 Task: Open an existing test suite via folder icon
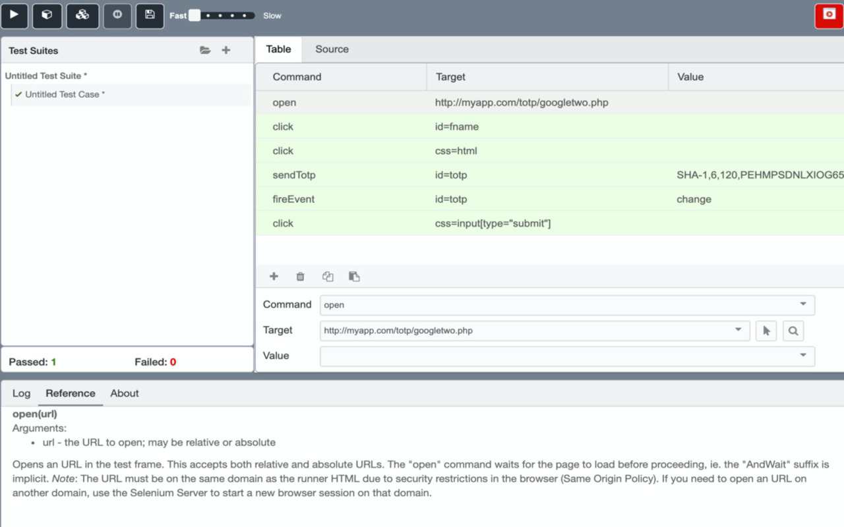205,49
